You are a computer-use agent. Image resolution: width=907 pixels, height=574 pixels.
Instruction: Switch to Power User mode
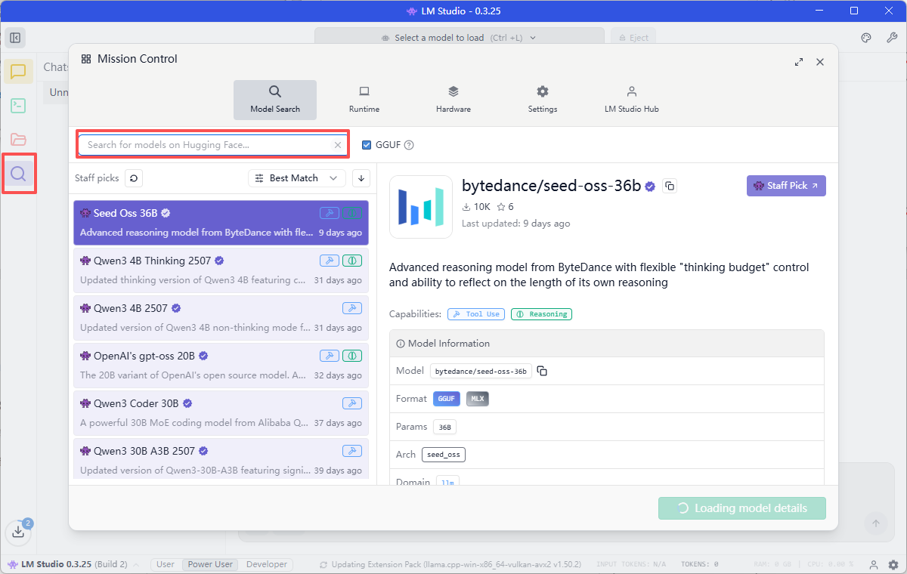pos(211,564)
